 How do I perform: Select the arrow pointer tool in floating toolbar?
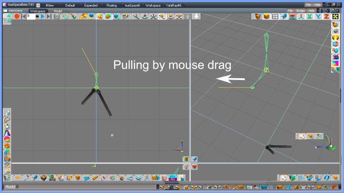click(302, 136)
